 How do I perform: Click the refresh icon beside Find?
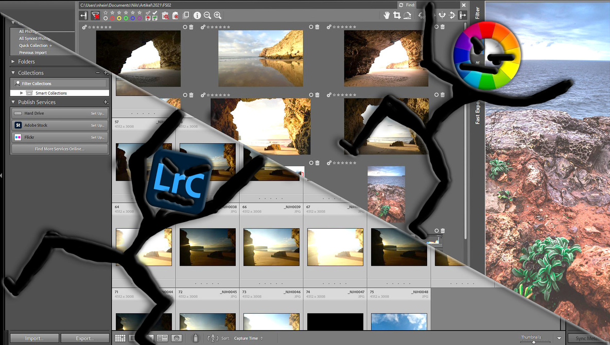coord(400,5)
